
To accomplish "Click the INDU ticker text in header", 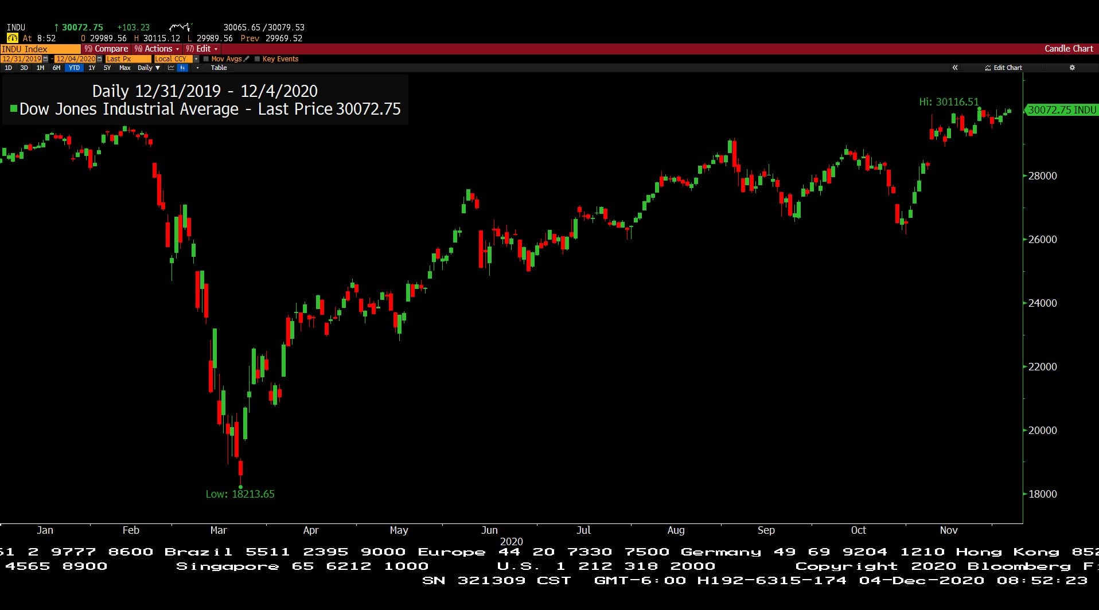I will tap(16, 27).
